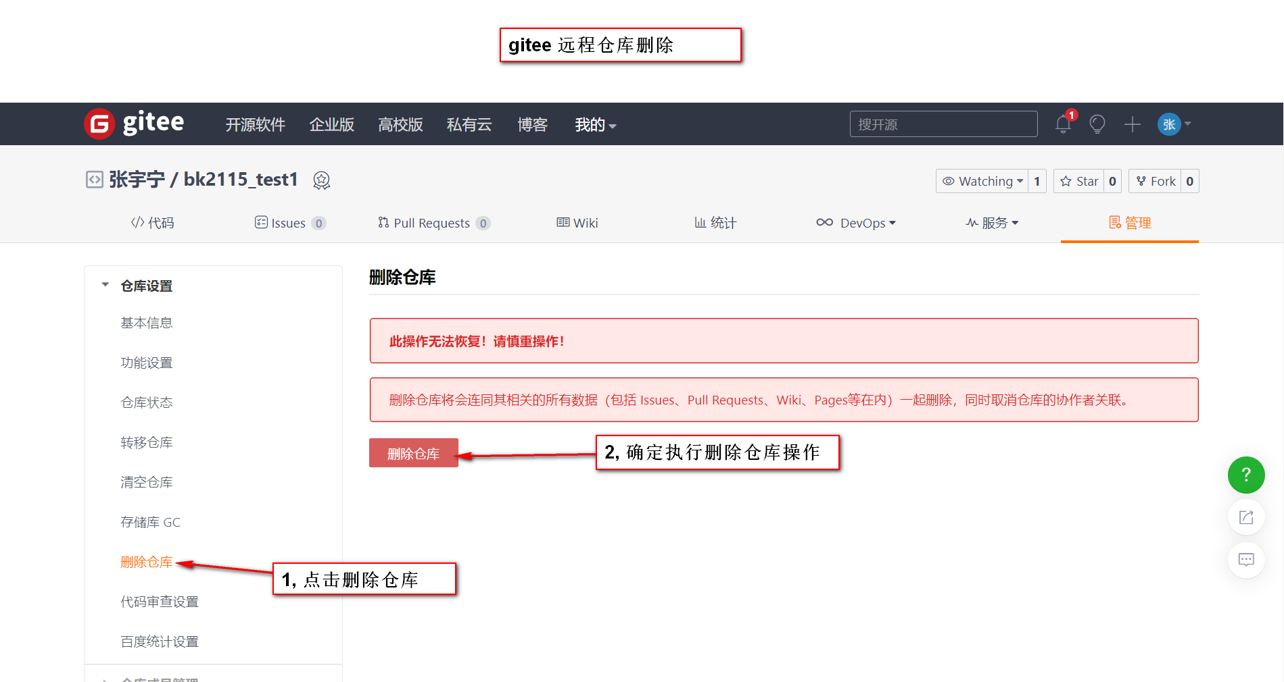
Task: Click the floating share icon
Action: pyautogui.click(x=1246, y=517)
